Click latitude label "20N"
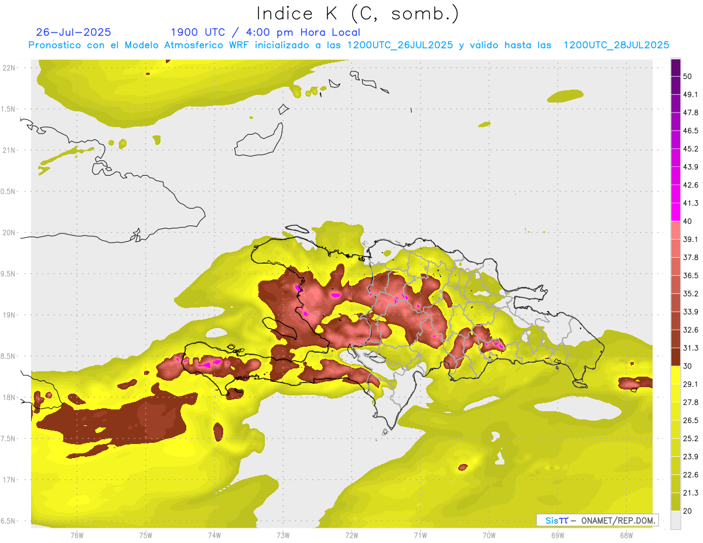The image size is (703, 543). [x=10, y=233]
